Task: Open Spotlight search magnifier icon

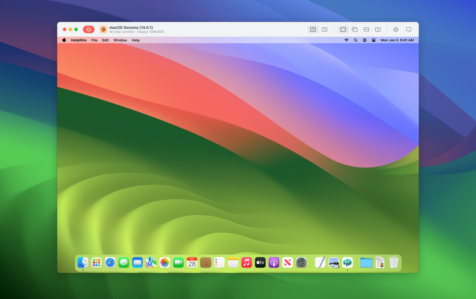Action: [x=355, y=40]
